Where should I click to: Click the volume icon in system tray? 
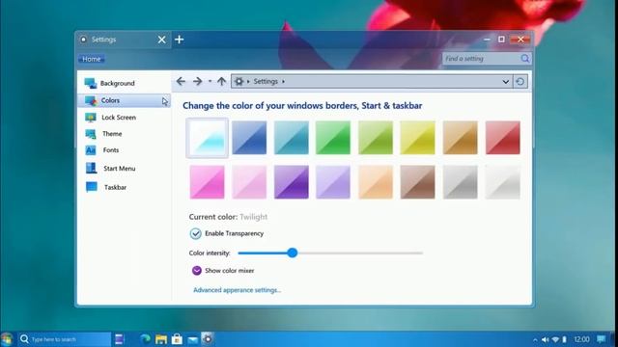(x=545, y=339)
